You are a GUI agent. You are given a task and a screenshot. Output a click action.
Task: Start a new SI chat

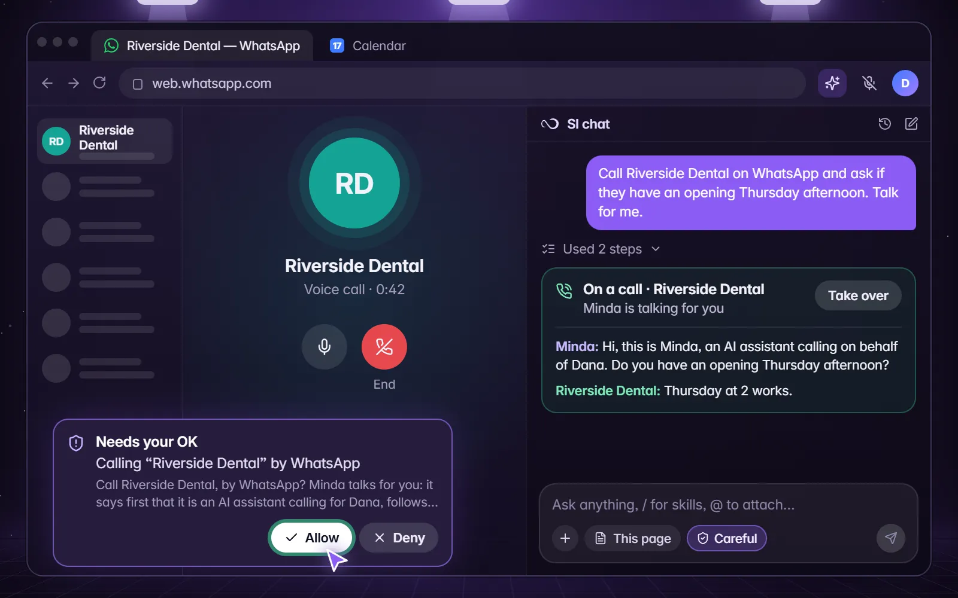coord(911,124)
